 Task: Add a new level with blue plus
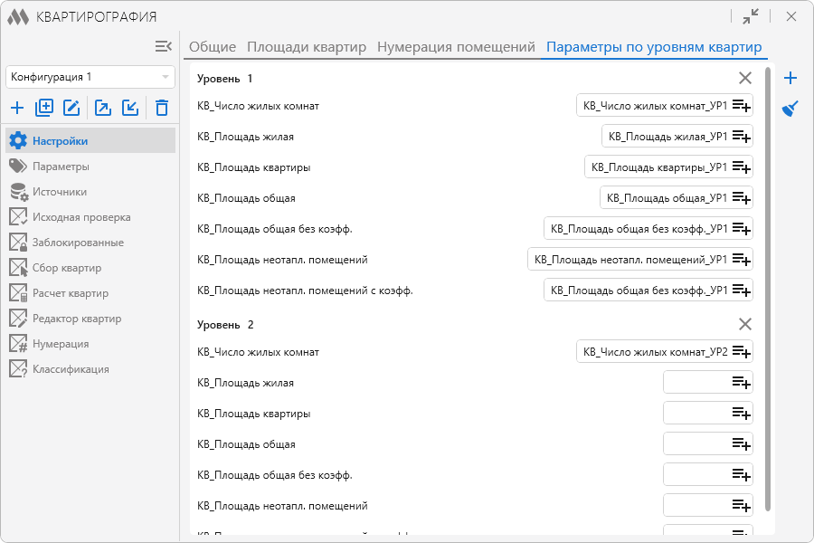click(x=790, y=78)
